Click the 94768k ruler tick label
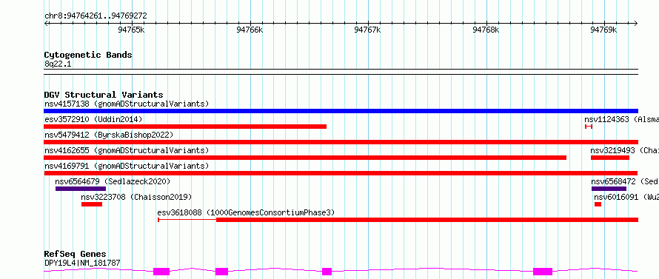 tap(486, 30)
